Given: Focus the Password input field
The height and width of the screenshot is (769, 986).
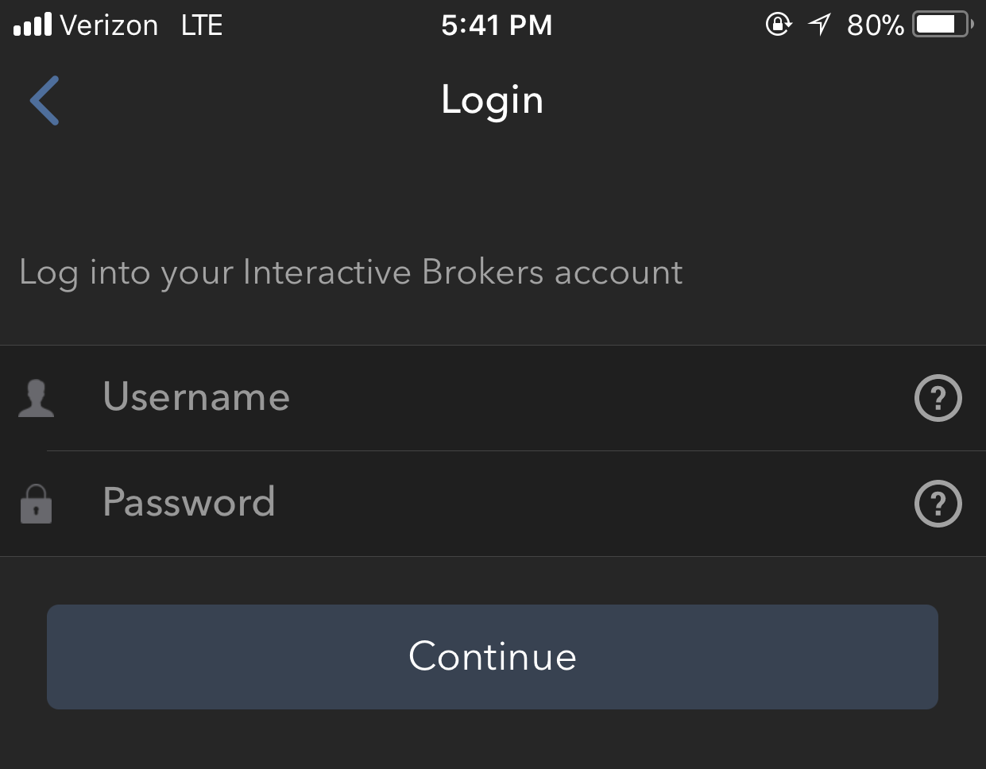Looking at the screenshot, I should tap(493, 504).
